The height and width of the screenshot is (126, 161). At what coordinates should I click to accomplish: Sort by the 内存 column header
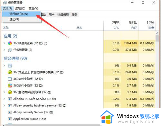(130, 25)
